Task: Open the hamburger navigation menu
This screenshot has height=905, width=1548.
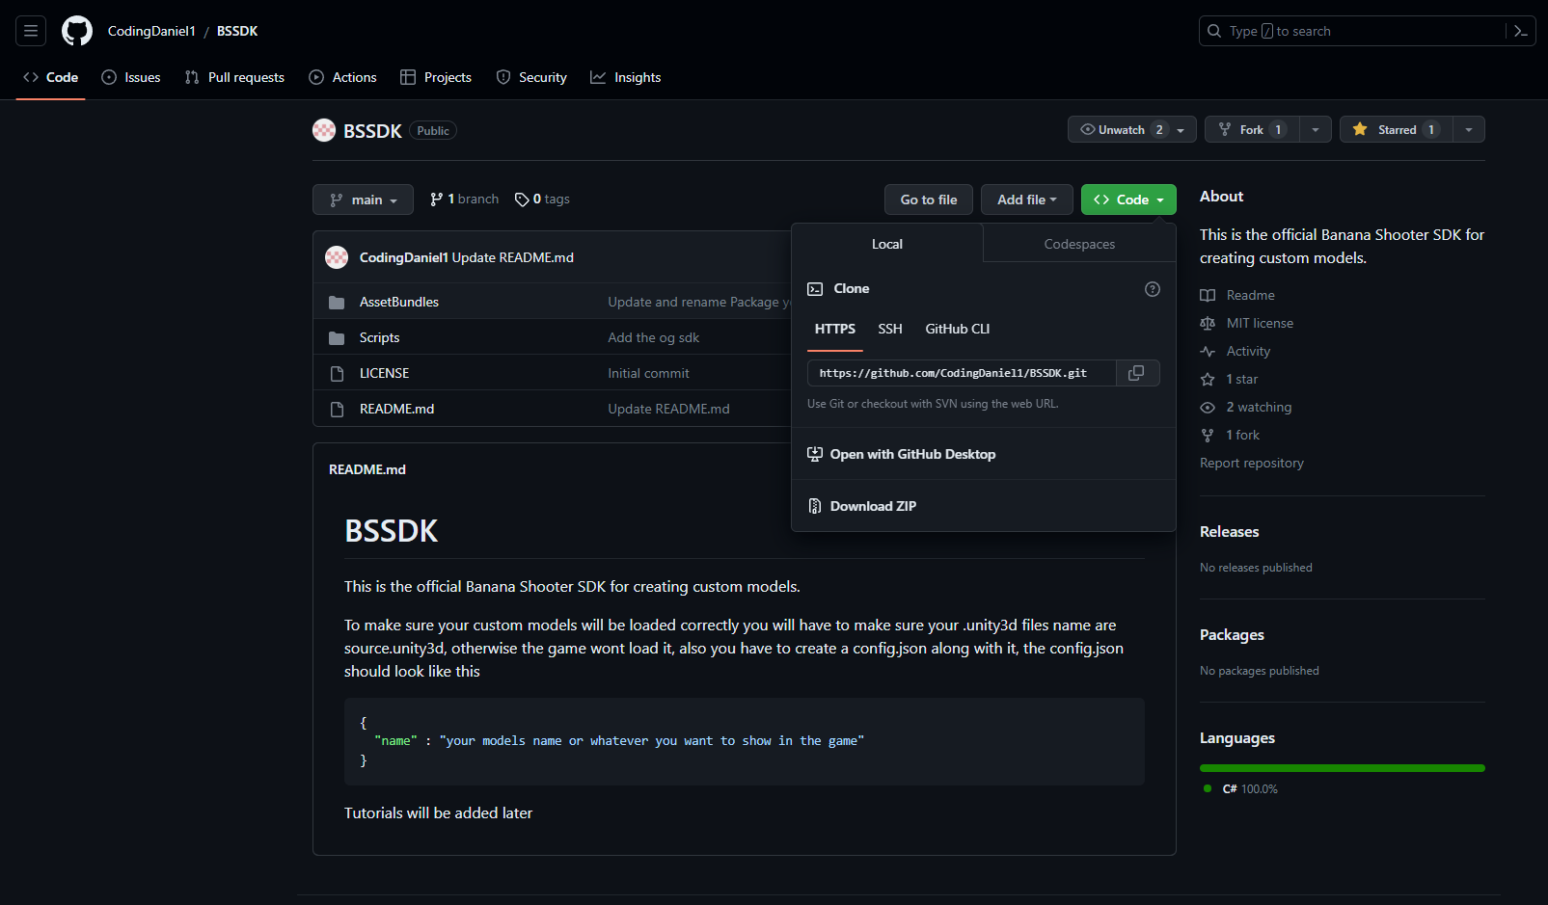Action: click(31, 31)
